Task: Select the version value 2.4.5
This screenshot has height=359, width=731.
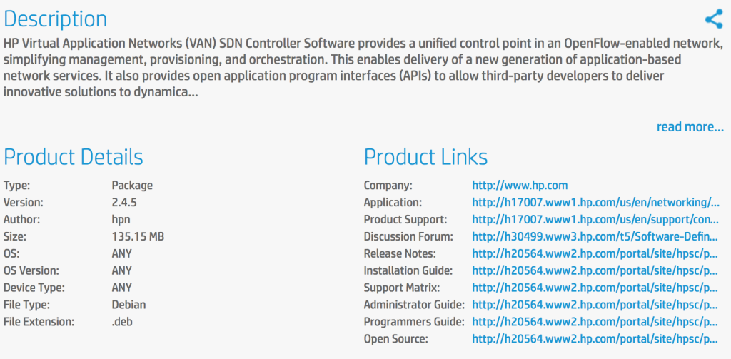Action: (x=124, y=203)
